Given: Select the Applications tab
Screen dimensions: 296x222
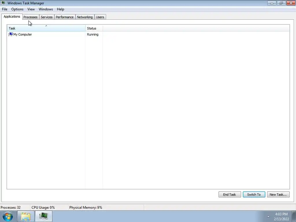Looking at the screenshot, I should tap(12, 16).
